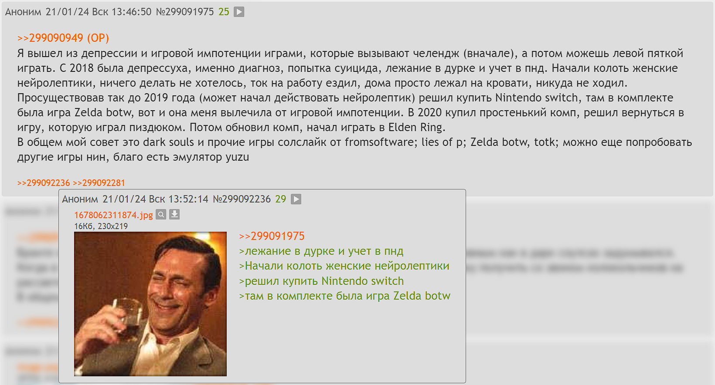Screen dimensions: 715x385
Task: Expand the laughing man thumbnail image
Action: pos(150,304)
